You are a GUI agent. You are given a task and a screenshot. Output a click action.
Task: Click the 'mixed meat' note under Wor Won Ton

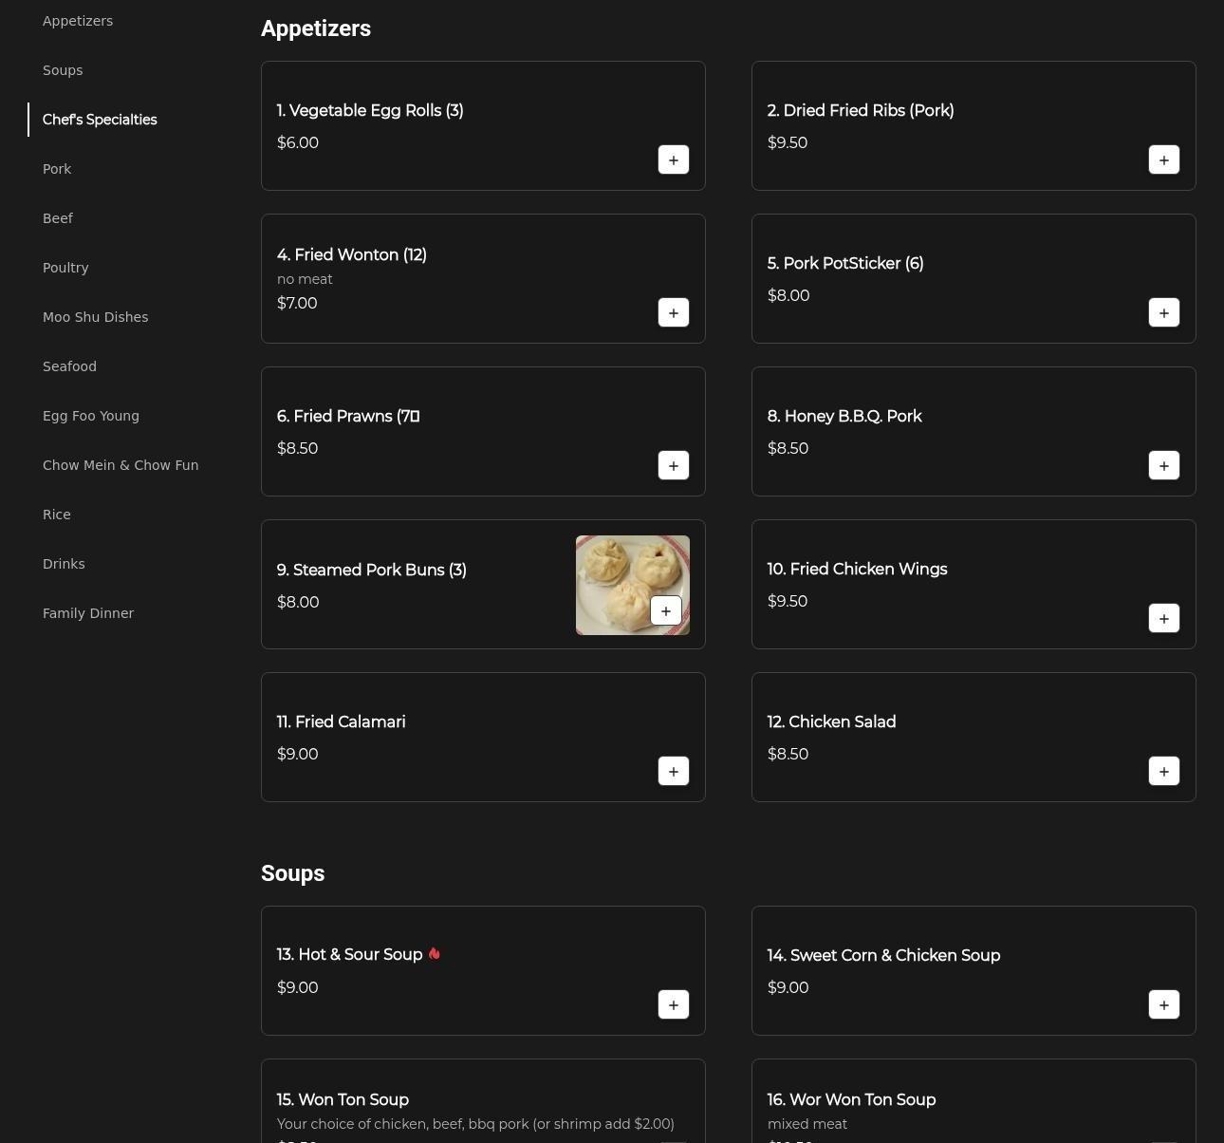pos(807,1124)
